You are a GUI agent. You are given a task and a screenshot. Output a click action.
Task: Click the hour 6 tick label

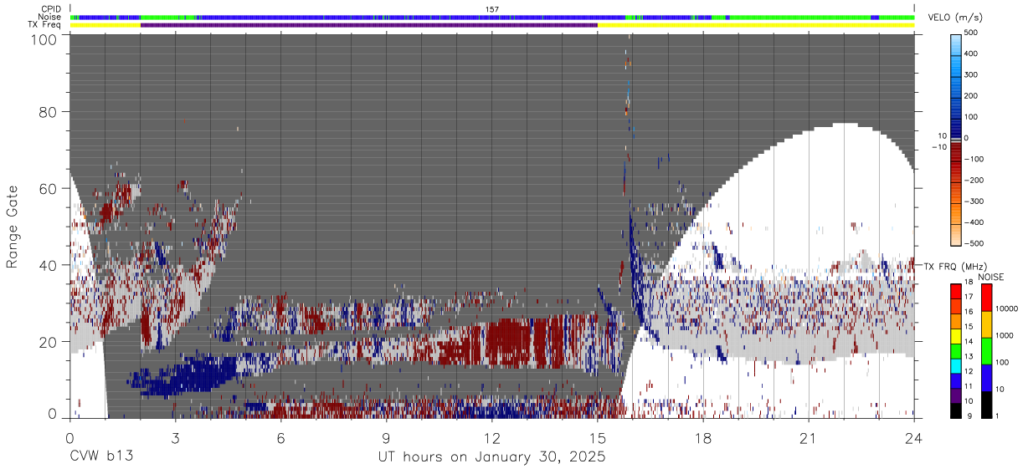tap(280, 437)
